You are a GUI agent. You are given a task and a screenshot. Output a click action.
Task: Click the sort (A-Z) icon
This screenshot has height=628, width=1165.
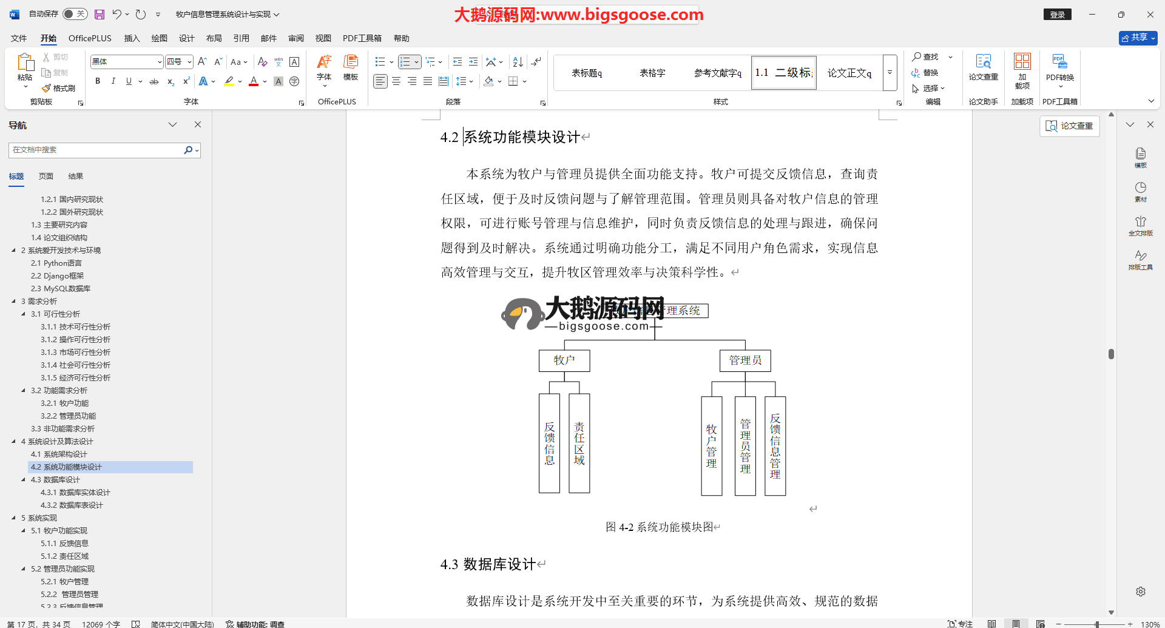click(x=518, y=62)
